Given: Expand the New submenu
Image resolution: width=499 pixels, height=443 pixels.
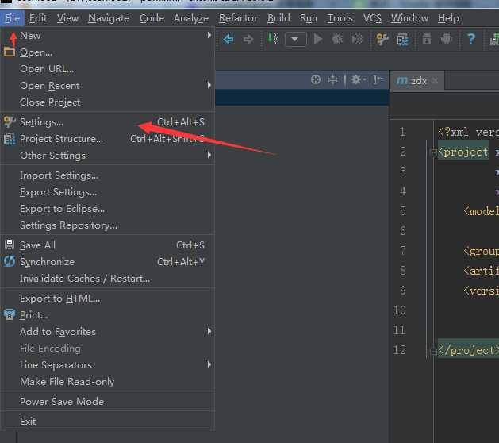Looking at the screenshot, I should pyautogui.click(x=107, y=36).
